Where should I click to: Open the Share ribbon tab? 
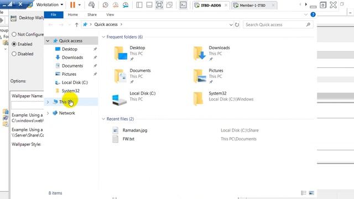92,15
